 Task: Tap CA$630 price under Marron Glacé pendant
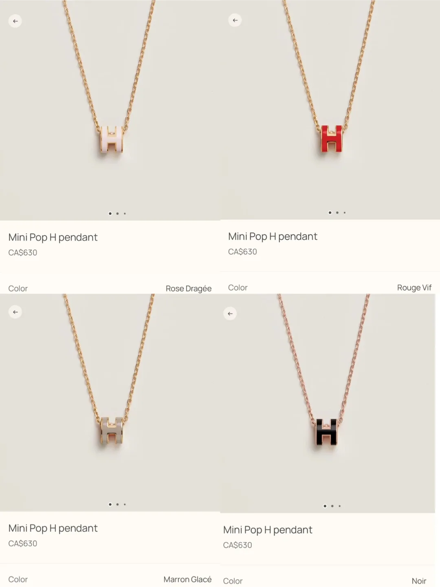click(23, 544)
